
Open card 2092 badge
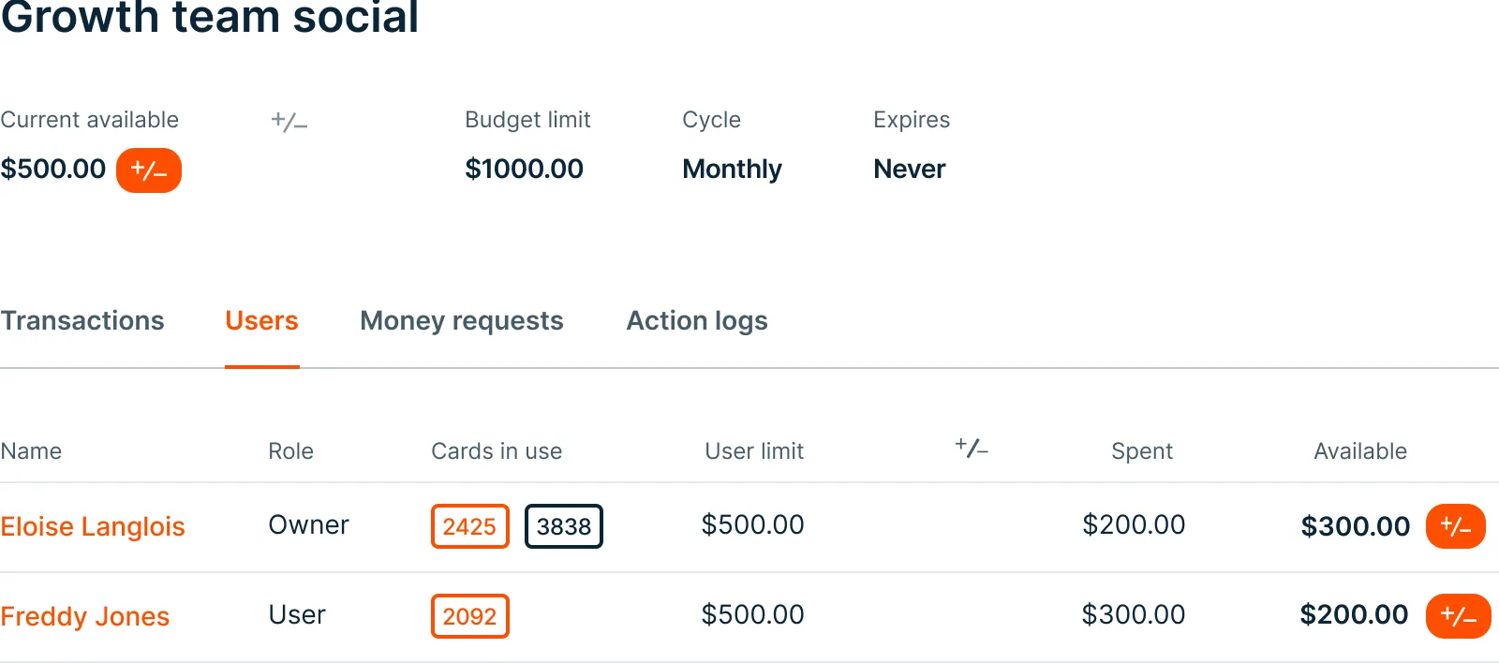[x=469, y=616]
